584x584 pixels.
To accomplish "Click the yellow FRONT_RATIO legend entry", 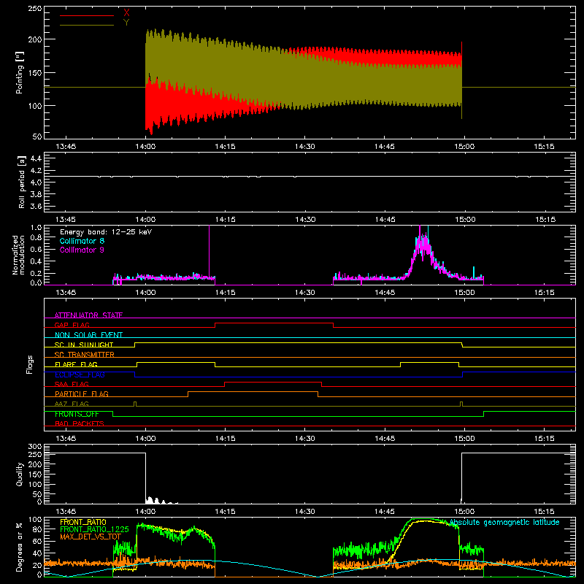I will coord(83,522).
